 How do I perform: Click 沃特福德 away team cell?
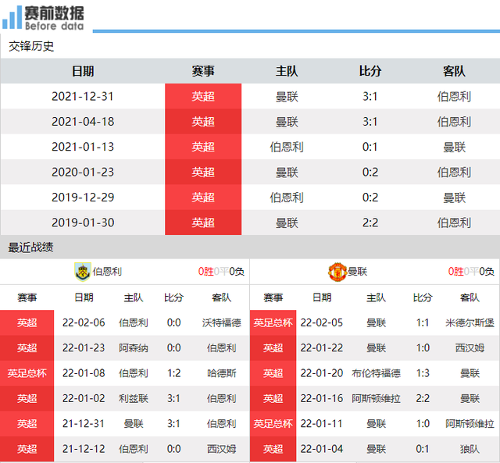[222, 322]
